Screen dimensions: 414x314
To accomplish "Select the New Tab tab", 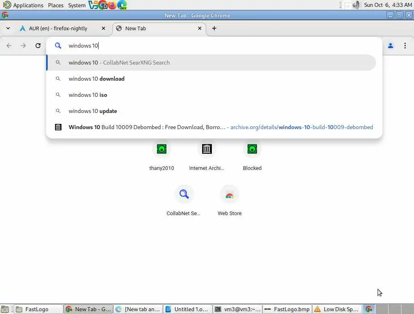I will [x=158, y=29].
